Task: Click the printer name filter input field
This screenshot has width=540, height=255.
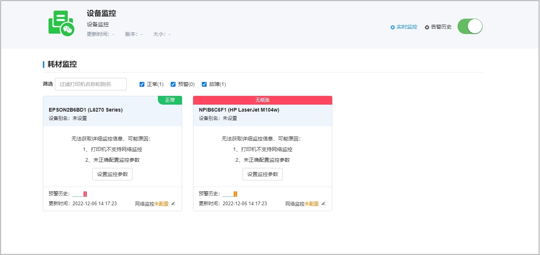Action: (91, 84)
